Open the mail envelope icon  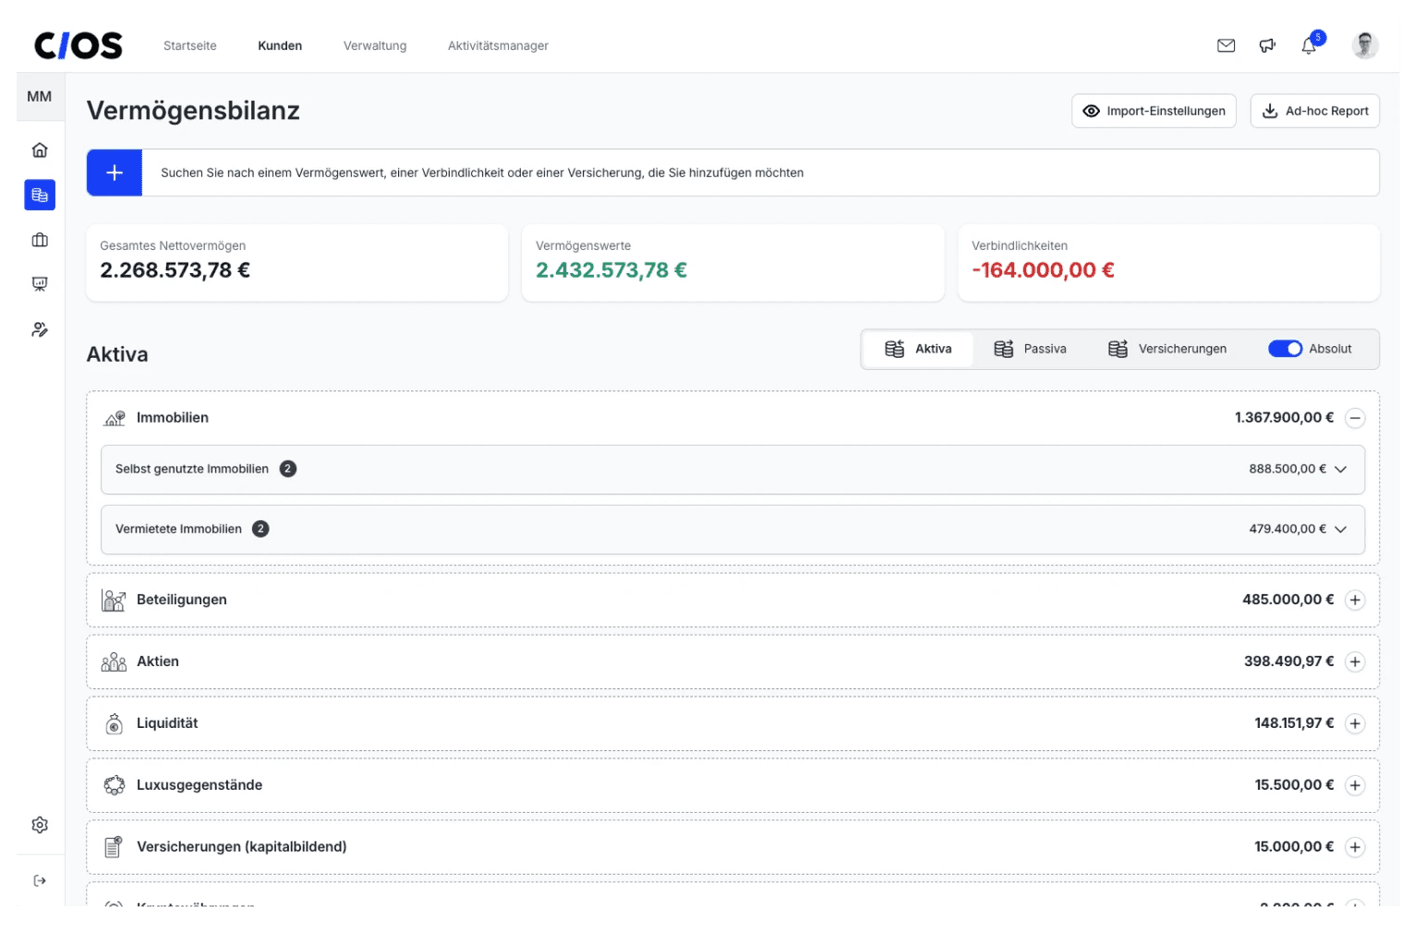pos(1226,45)
